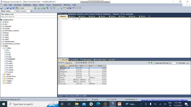Collapse the 'test' database node
191x107 pixels.
[x=1, y=46]
